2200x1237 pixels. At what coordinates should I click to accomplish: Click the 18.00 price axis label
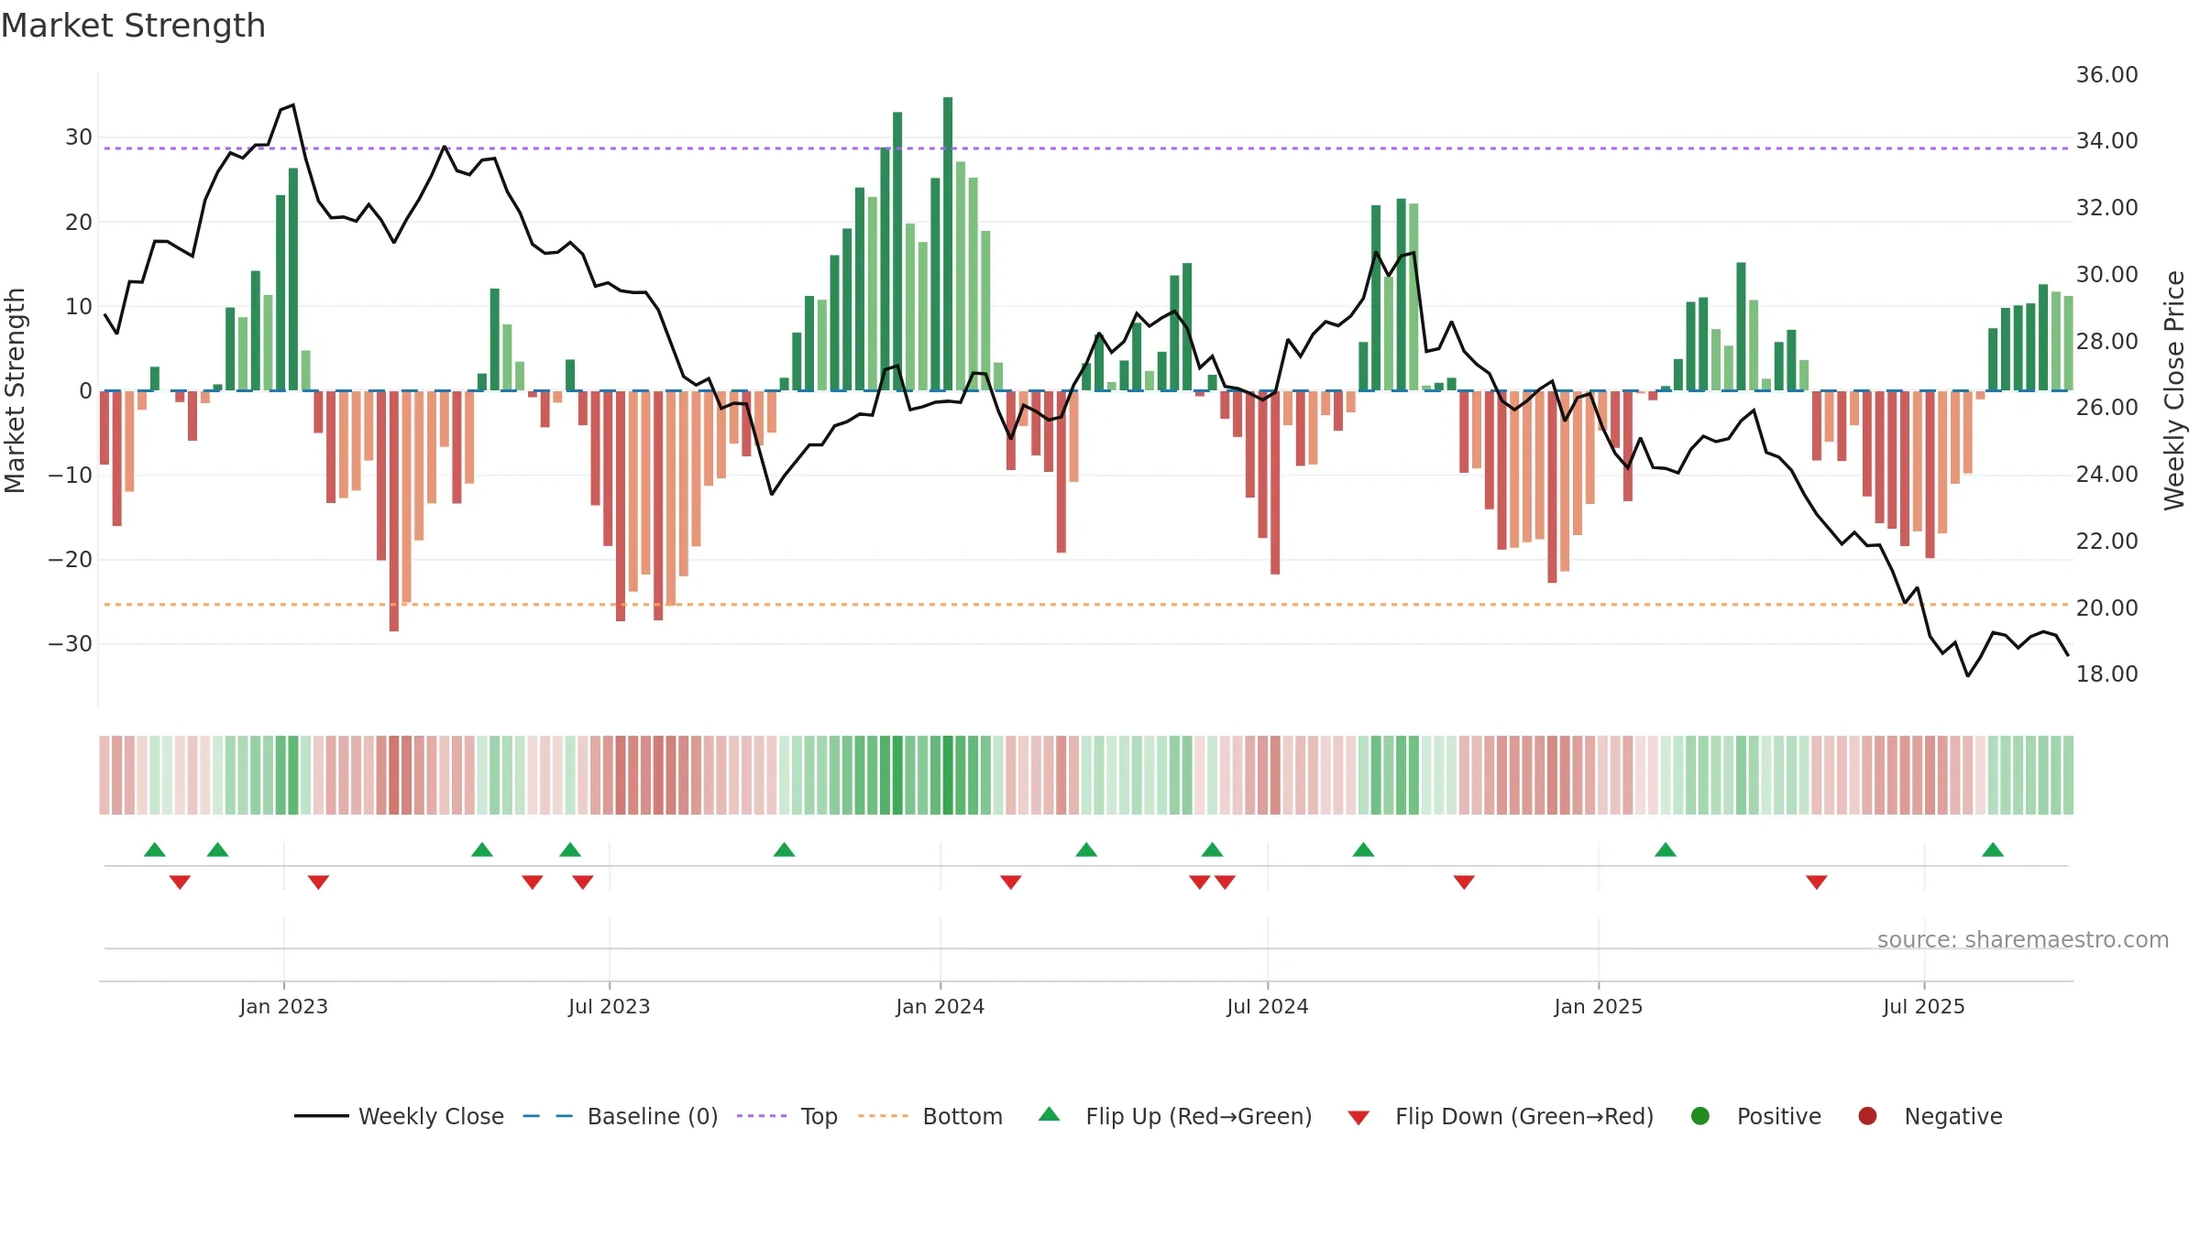click(x=2107, y=674)
